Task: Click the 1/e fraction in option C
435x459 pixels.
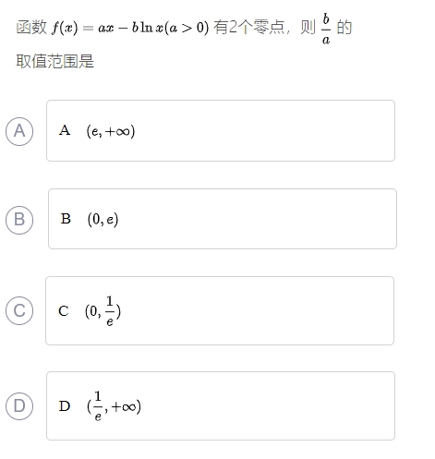Action: coord(110,311)
